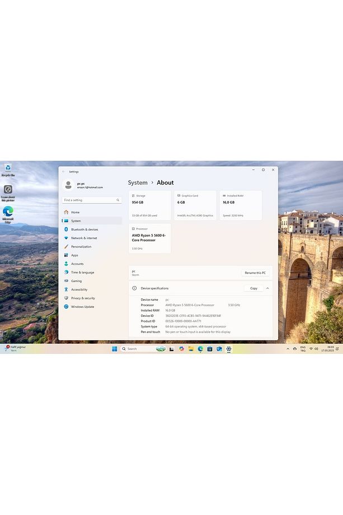Open Outlook from the taskbar
This screenshot has width=343, height=515.
click(x=219, y=349)
